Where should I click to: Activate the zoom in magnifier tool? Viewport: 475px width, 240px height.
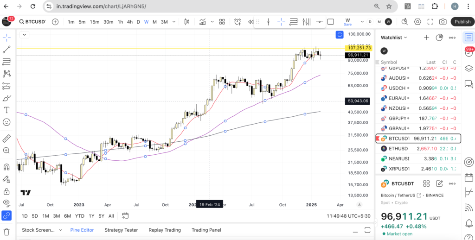point(6,151)
